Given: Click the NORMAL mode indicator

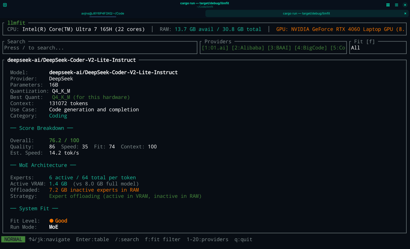Looking at the screenshot, I should pyautogui.click(x=13, y=240).
